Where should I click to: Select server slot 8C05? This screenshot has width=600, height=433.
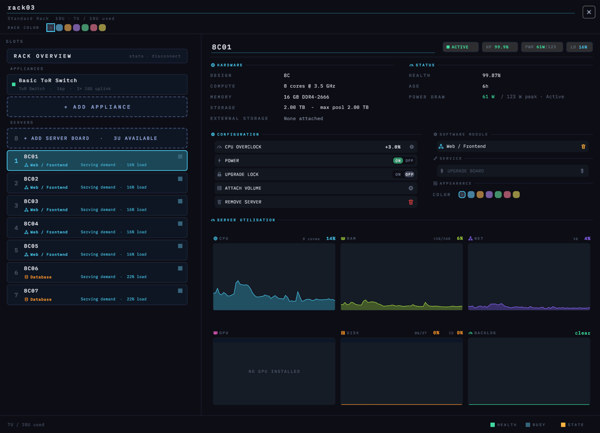coord(97,250)
